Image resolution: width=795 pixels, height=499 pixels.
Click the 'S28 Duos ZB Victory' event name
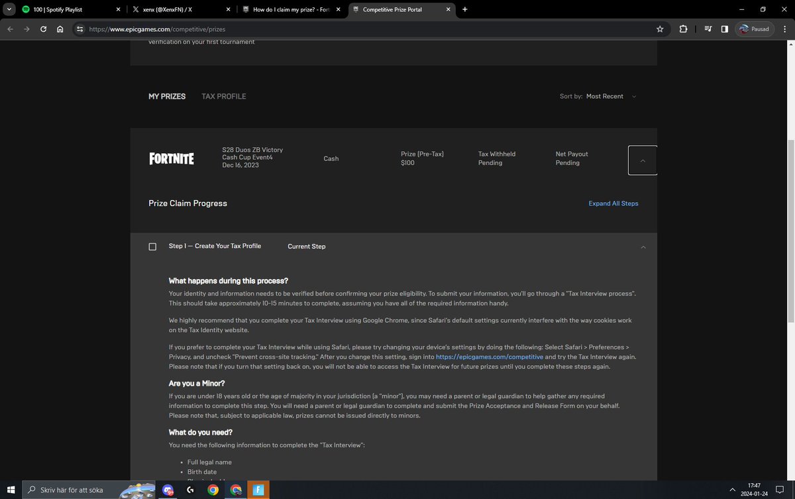pyautogui.click(x=252, y=150)
